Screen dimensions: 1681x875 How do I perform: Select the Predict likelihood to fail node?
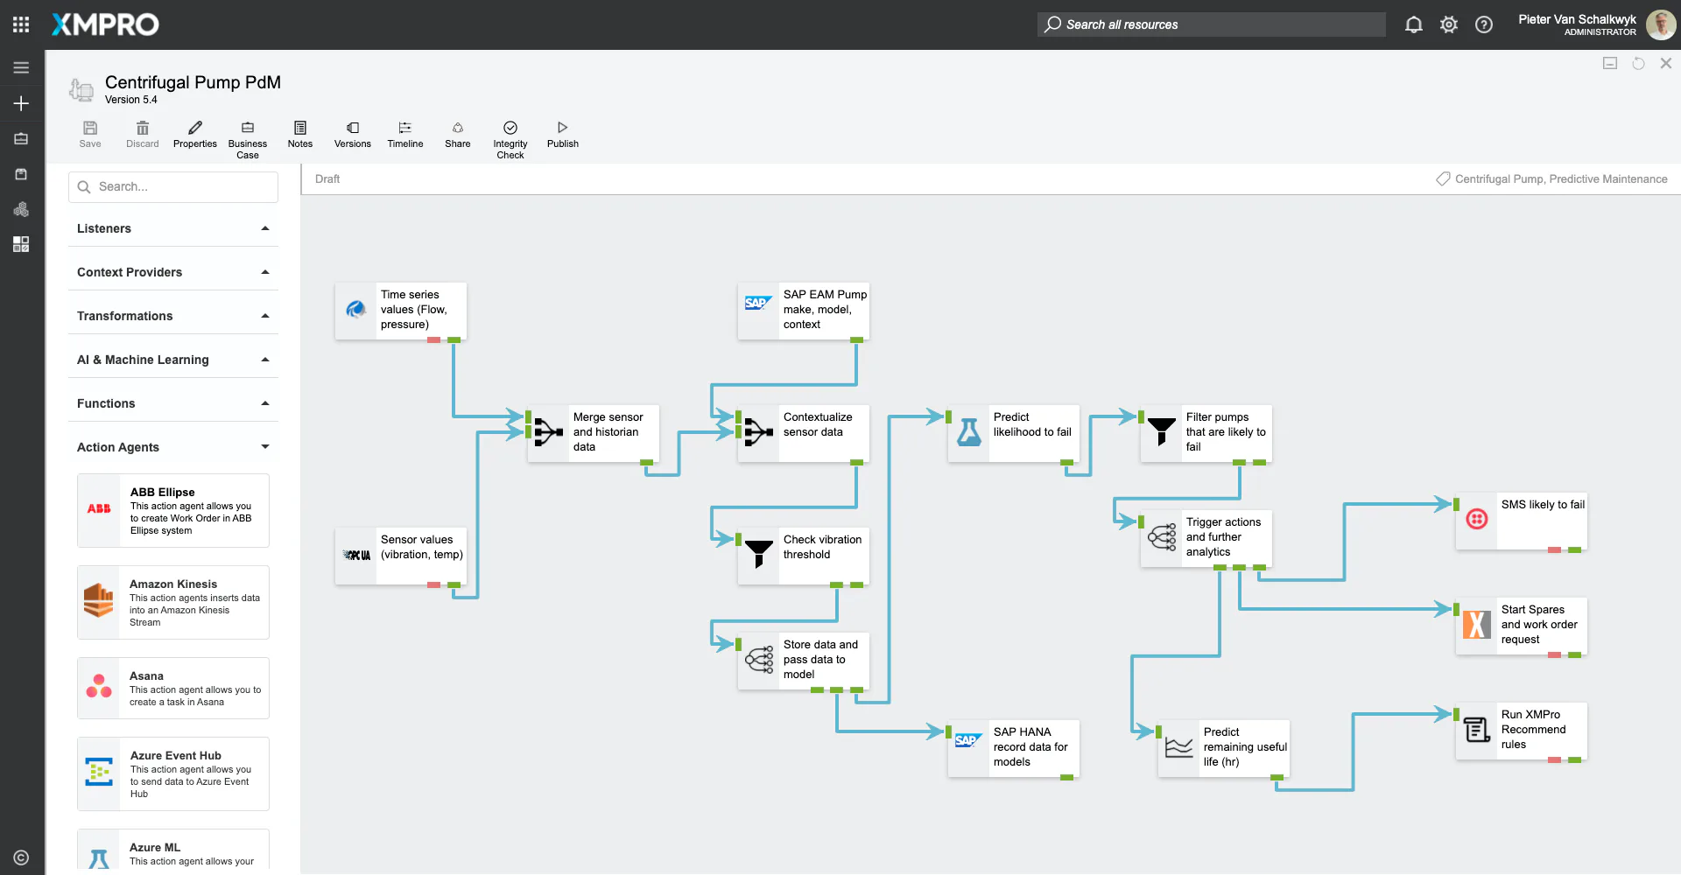coord(1013,433)
